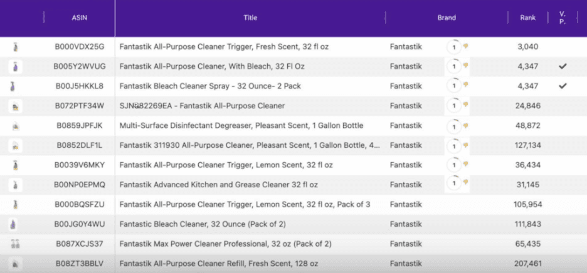The height and width of the screenshot is (273, 587).
Task: Click the ASIN column header
Action: tap(79, 18)
